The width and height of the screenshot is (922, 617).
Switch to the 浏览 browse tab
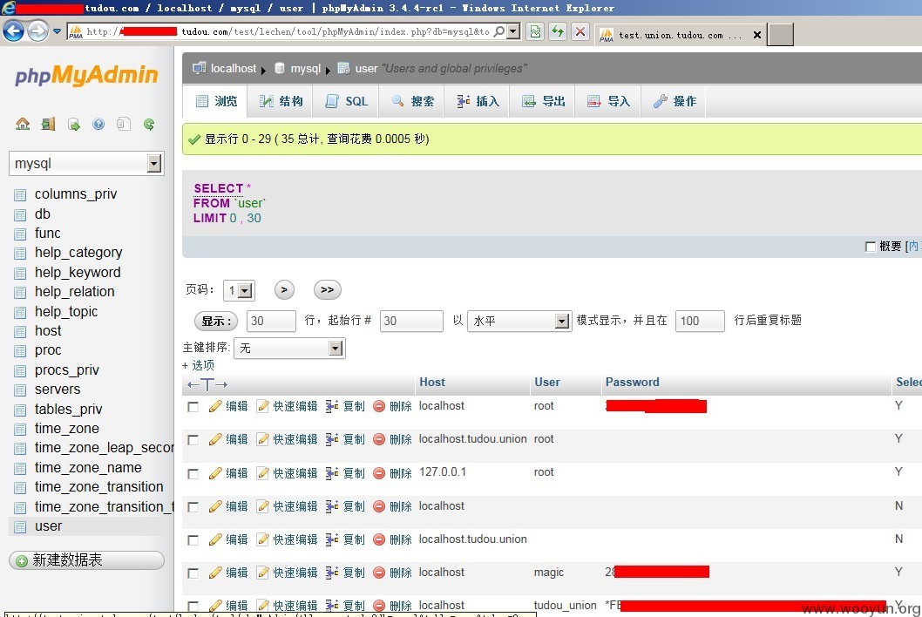pos(216,101)
